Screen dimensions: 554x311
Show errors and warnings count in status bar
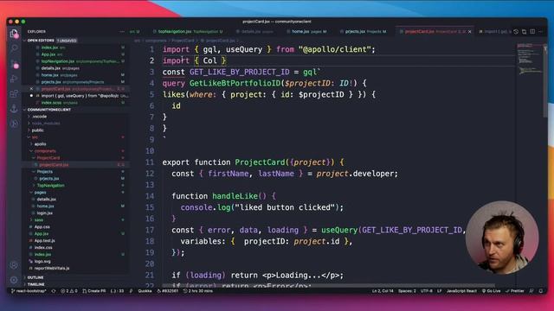pyautogui.click(x=69, y=291)
